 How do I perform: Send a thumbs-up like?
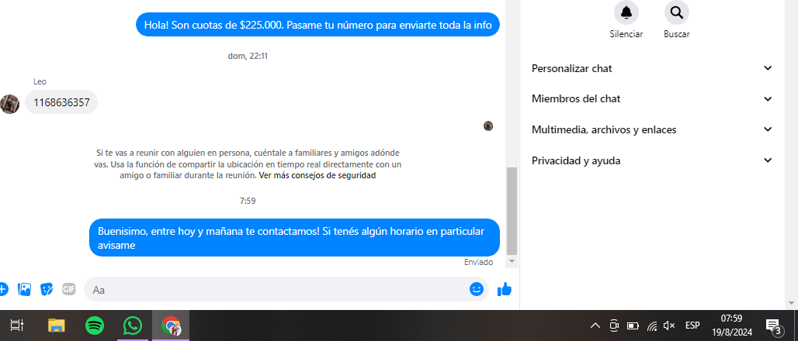[504, 290]
